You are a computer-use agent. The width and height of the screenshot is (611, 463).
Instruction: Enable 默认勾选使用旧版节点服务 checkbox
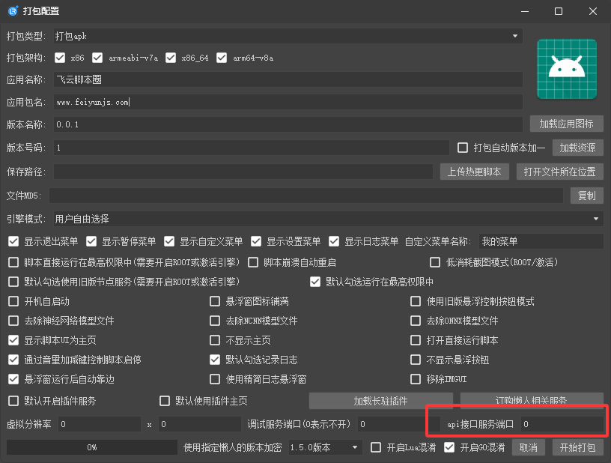pos(13,282)
